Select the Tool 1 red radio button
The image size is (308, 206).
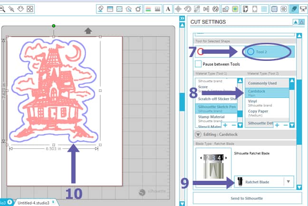(201, 52)
